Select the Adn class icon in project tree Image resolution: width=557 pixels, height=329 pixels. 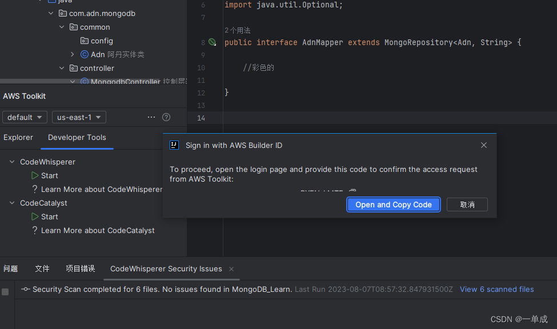tap(84, 54)
